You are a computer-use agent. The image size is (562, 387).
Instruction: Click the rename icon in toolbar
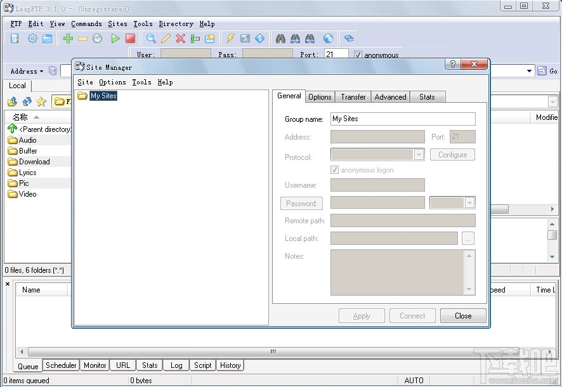pyautogui.click(x=195, y=38)
